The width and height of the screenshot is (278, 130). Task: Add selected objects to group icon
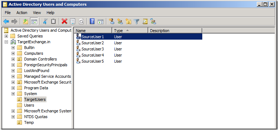pos(153,22)
